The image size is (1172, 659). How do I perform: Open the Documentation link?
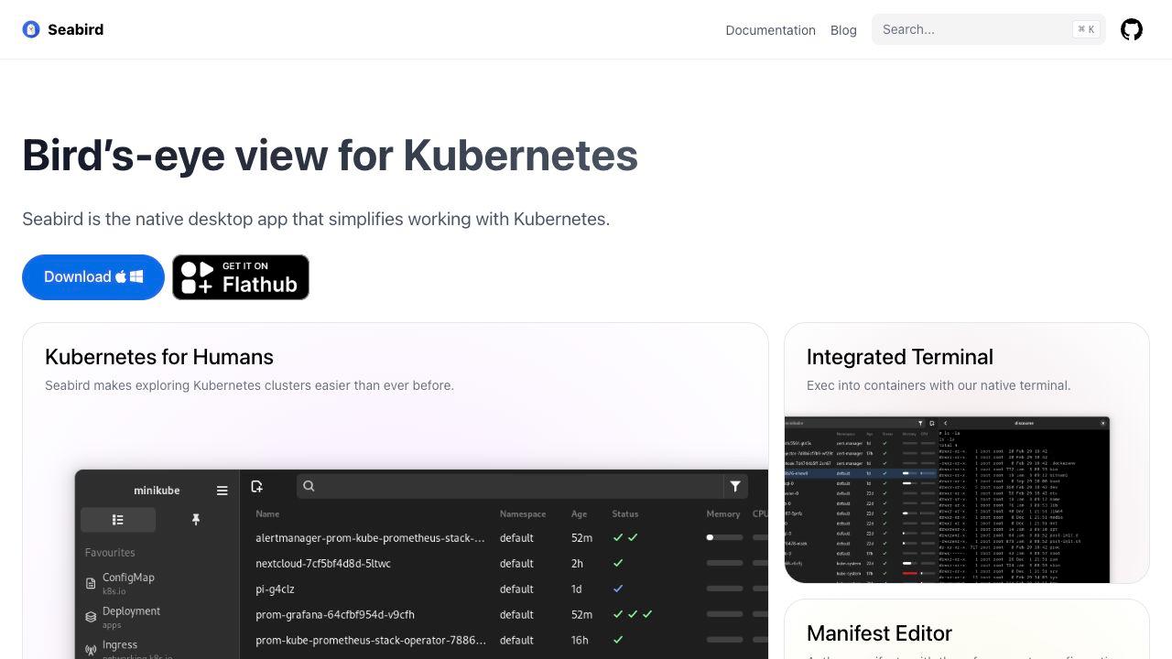click(770, 30)
